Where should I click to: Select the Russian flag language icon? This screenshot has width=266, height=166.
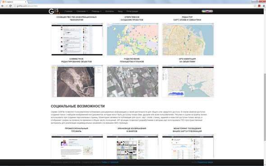pos(207,11)
